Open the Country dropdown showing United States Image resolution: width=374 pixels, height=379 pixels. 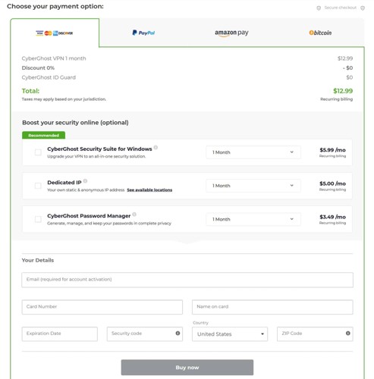click(x=230, y=334)
